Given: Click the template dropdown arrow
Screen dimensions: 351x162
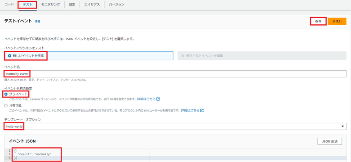Looking at the screenshot, I should point(342,126).
